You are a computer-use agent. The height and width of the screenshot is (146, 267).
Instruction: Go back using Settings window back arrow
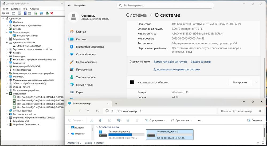(69, 5)
